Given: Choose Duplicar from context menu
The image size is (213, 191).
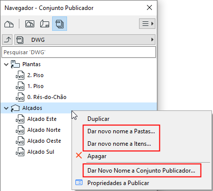Looking at the screenshot, I should (x=98, y=119).
